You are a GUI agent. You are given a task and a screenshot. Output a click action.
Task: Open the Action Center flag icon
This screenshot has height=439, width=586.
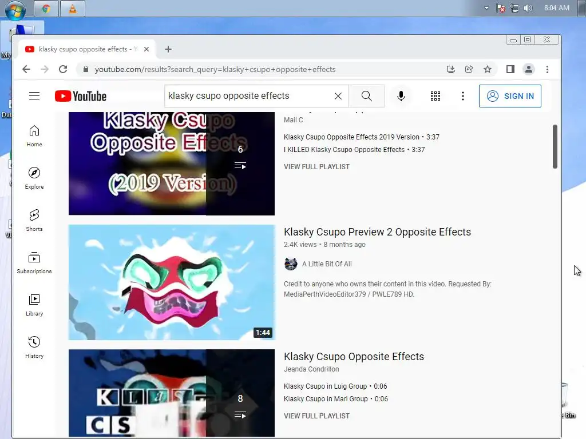tap(500, 8)
